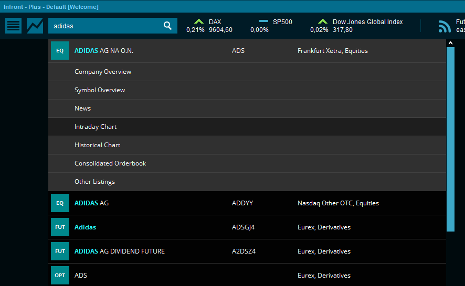
Task: Click the scrollbar track below thumb
Action: click(450, 258)
